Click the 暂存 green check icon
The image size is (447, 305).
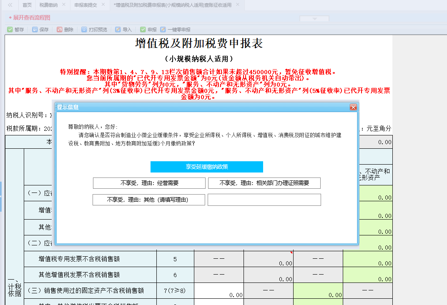[10, 29]
